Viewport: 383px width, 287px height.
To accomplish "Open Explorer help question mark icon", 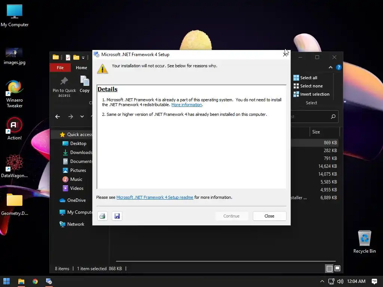I will [338, 67].
